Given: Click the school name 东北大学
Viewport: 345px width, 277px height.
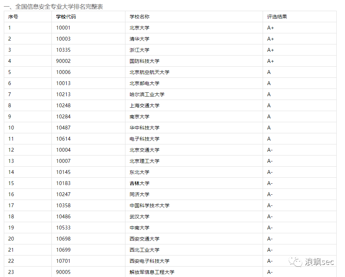Looking at the screenshot, I should click(140, 172).
